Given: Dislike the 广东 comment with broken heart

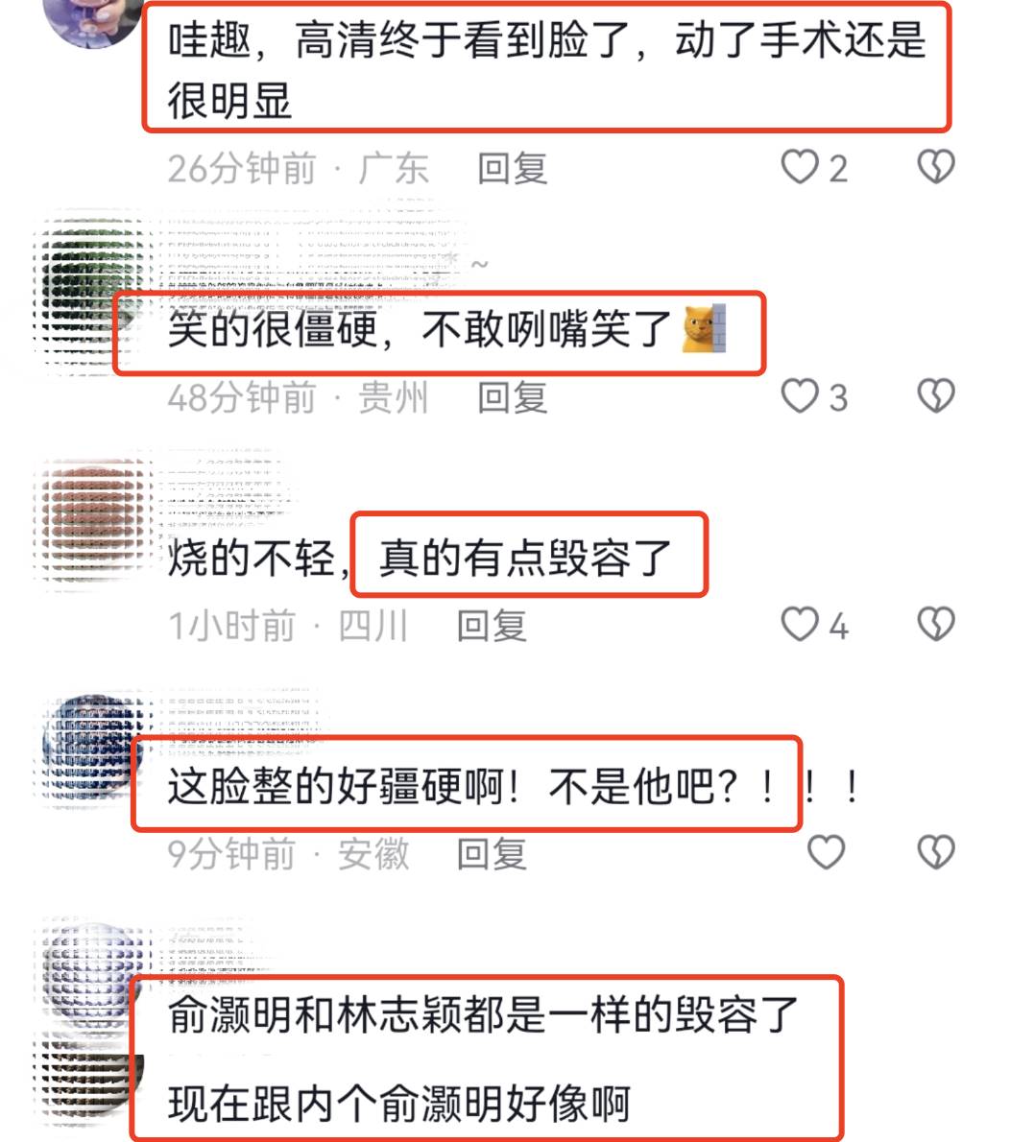Looking at the screenshot, I should click(x=936, y=168).
